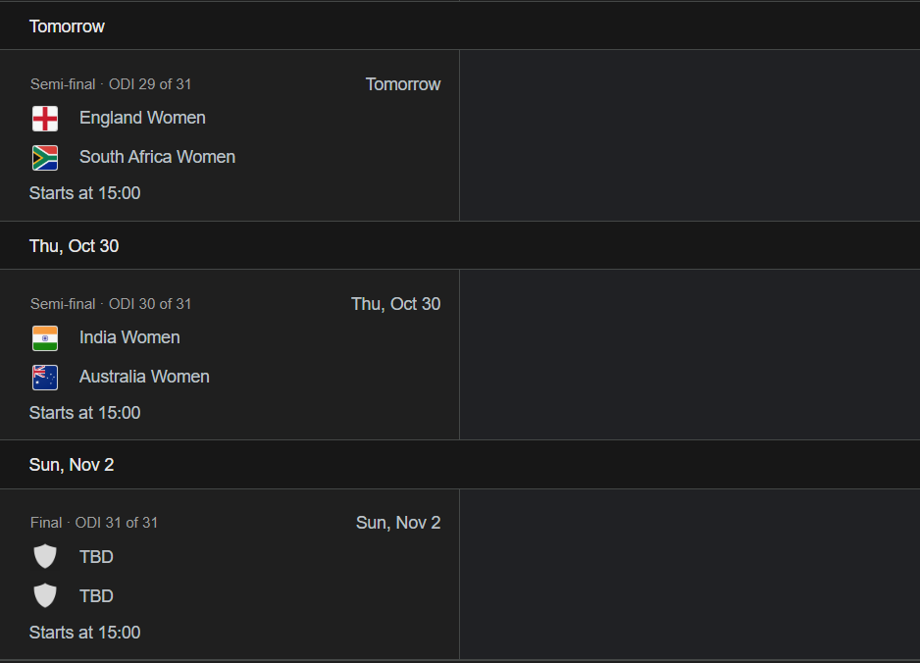Image resolution: width=920 pixels, height=663 pixels.
Task: Click the Final match date 'Sun, Nov 2'
Action: click(398, 523)
